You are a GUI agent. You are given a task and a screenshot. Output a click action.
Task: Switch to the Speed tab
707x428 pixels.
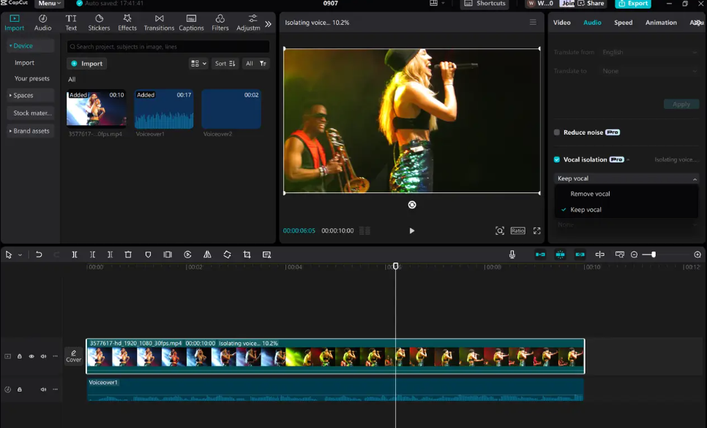[x=623, y=22]
